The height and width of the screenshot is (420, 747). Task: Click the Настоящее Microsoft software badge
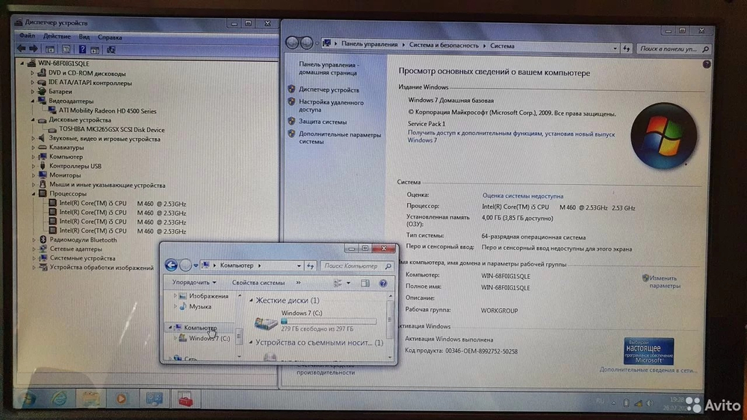pyautogui.click(x=648, y=351)
